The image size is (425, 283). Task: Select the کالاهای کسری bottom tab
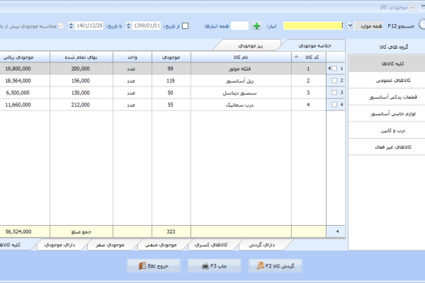pyautogui.click(x=211, y=245)
